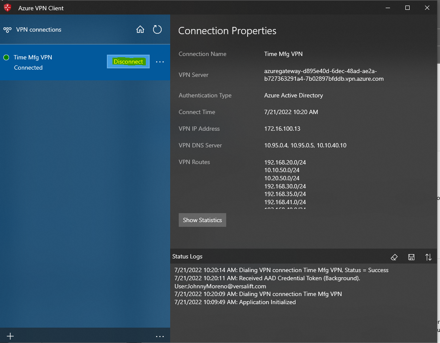Click the Show Statistics button
440x343 pixels.
tap(202, 220)
